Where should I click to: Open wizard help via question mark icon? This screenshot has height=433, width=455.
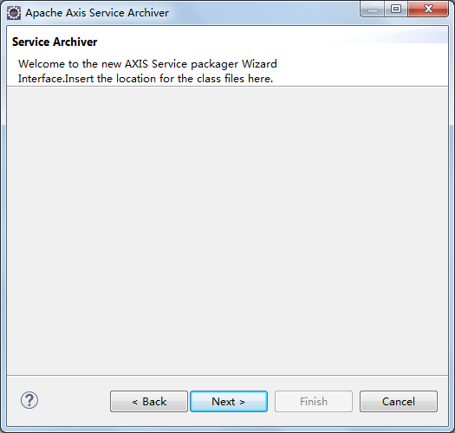[29, 400]
